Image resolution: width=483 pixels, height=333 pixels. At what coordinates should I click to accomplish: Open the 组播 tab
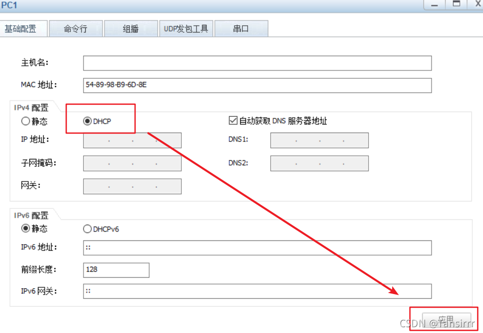click(x=131, y=29)
